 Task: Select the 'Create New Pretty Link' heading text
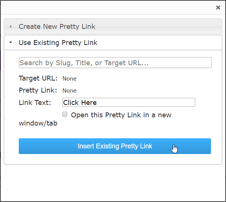click(57, 27)
